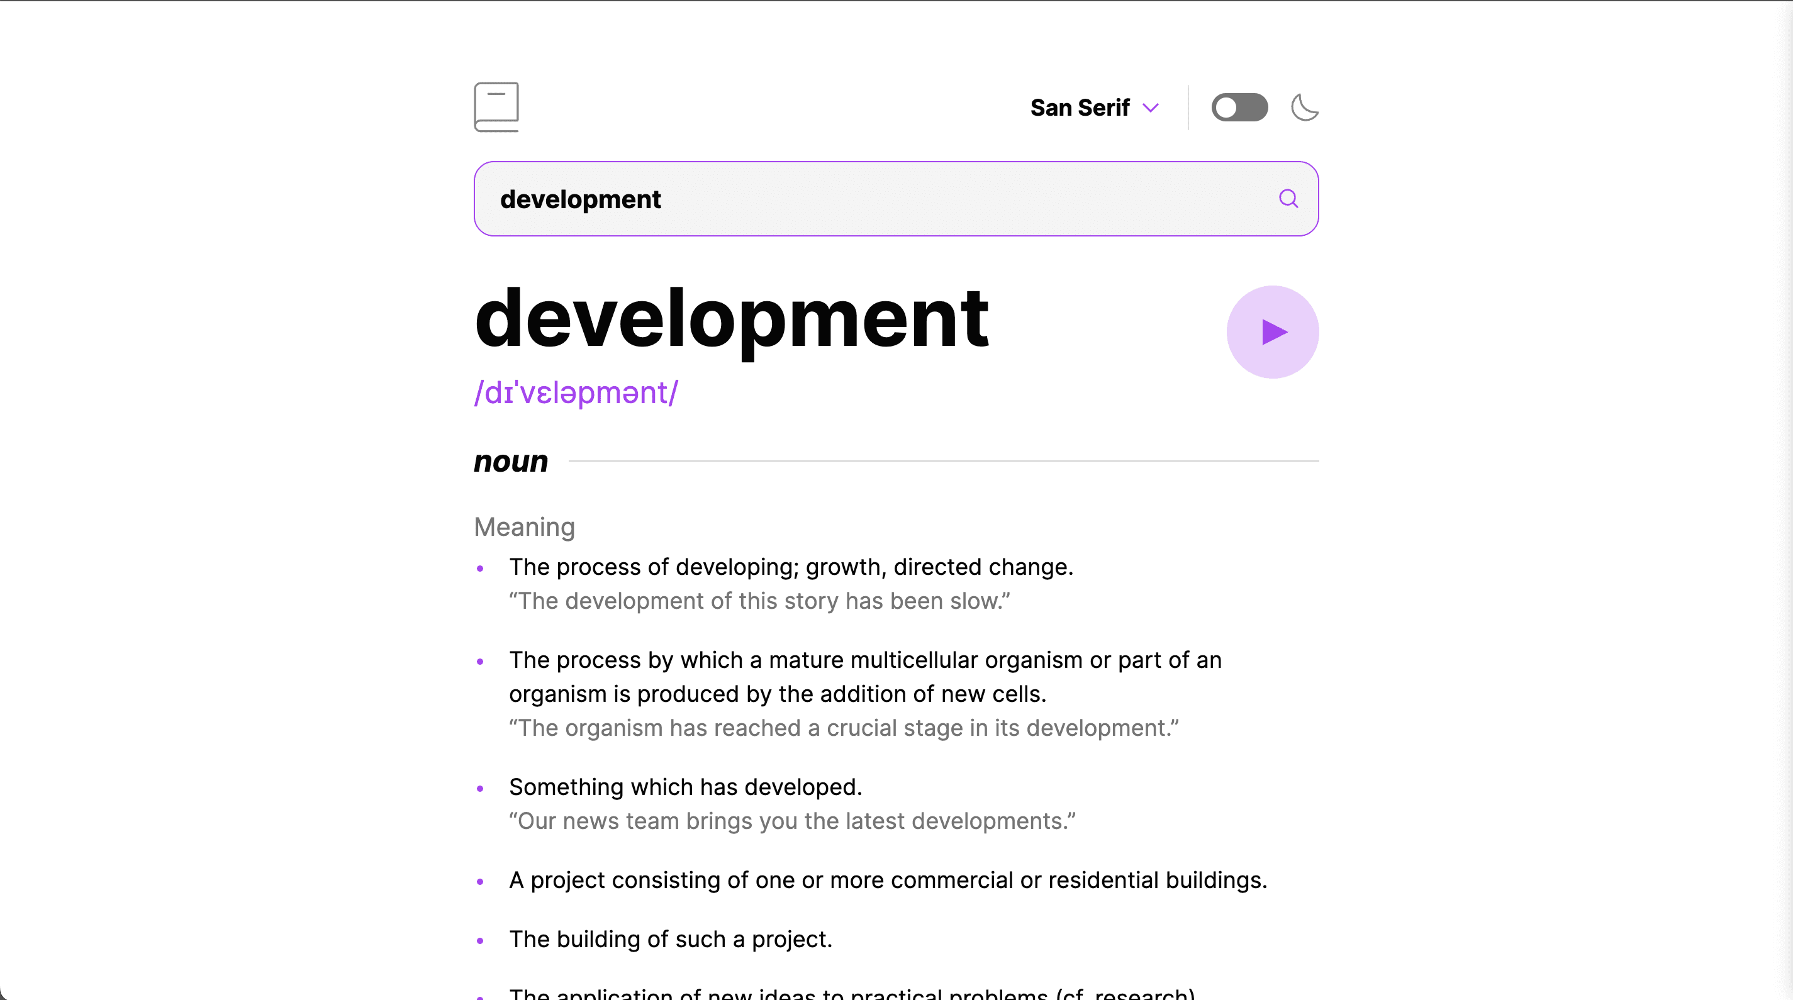Click the multicellular organism definition

coord(864,676)
